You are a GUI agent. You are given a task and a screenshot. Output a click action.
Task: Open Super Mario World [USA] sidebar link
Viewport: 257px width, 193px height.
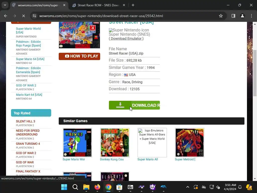(28, 30)
